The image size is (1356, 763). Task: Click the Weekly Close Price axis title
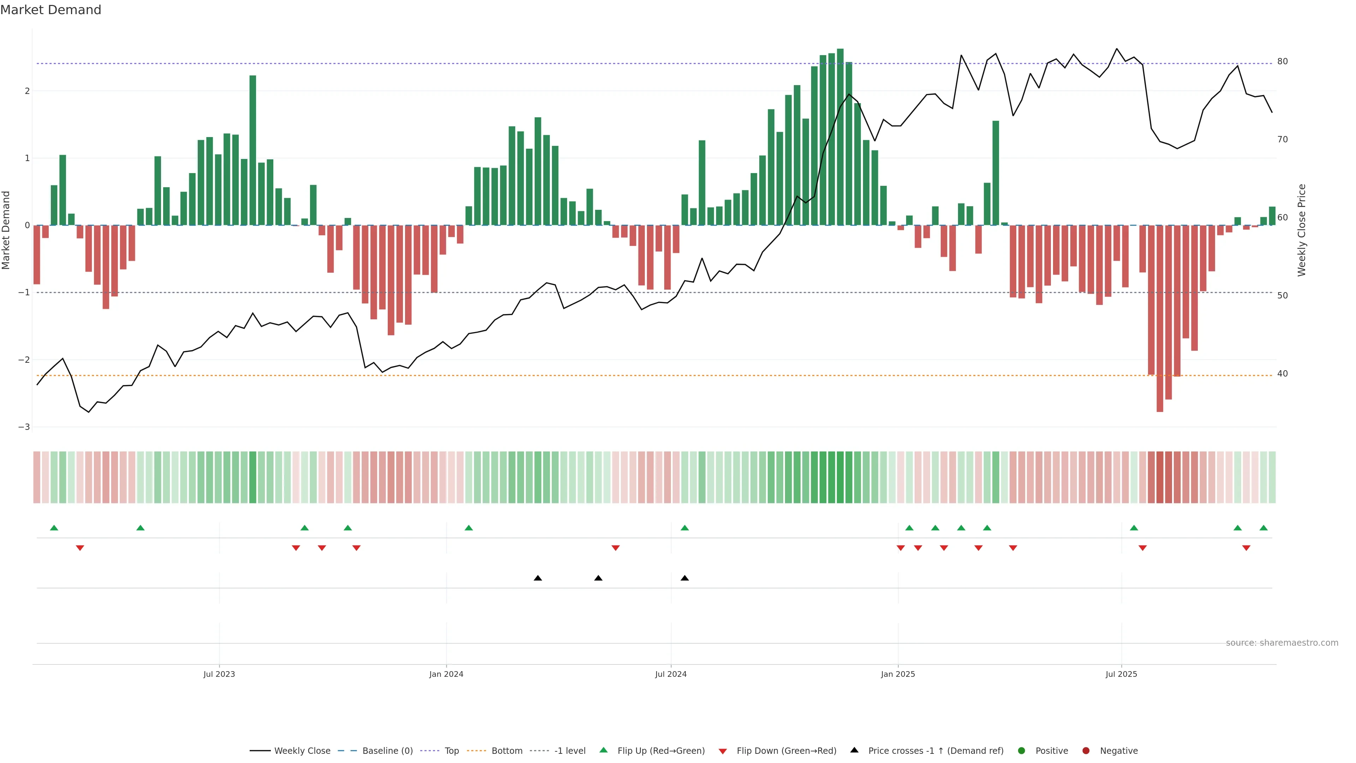[x=1301, y=230]
